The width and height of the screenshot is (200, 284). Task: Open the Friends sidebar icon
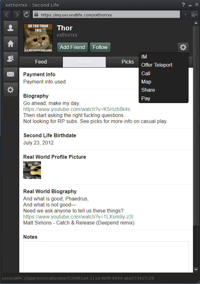(x=10, y=59)
